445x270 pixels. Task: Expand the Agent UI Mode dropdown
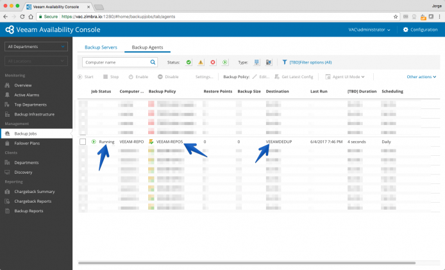pyautogui.click(x=345, y=77)
